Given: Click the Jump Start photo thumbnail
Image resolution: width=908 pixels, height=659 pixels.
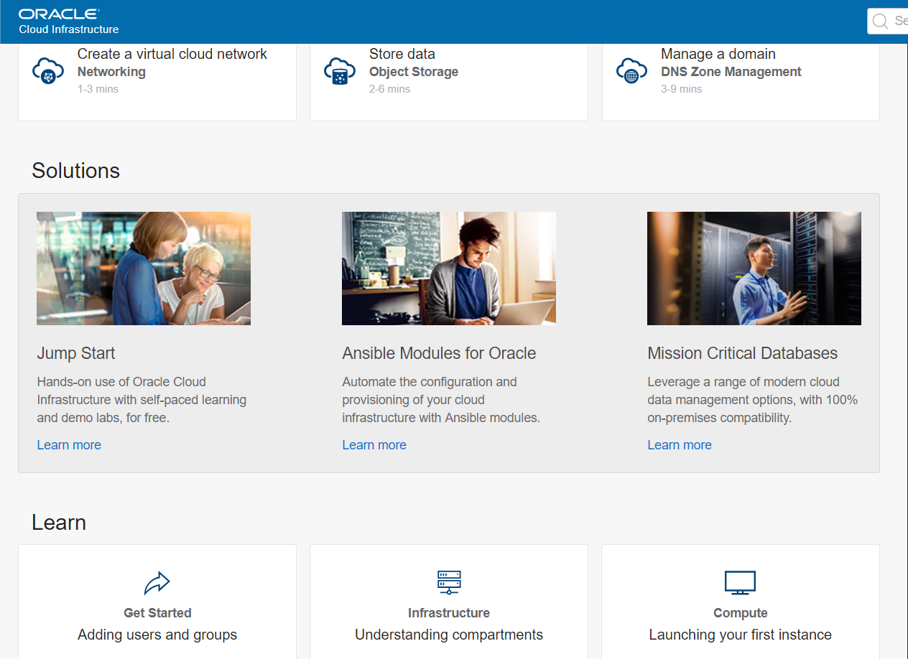Looking at the screenshot, I should coord(144,268).
